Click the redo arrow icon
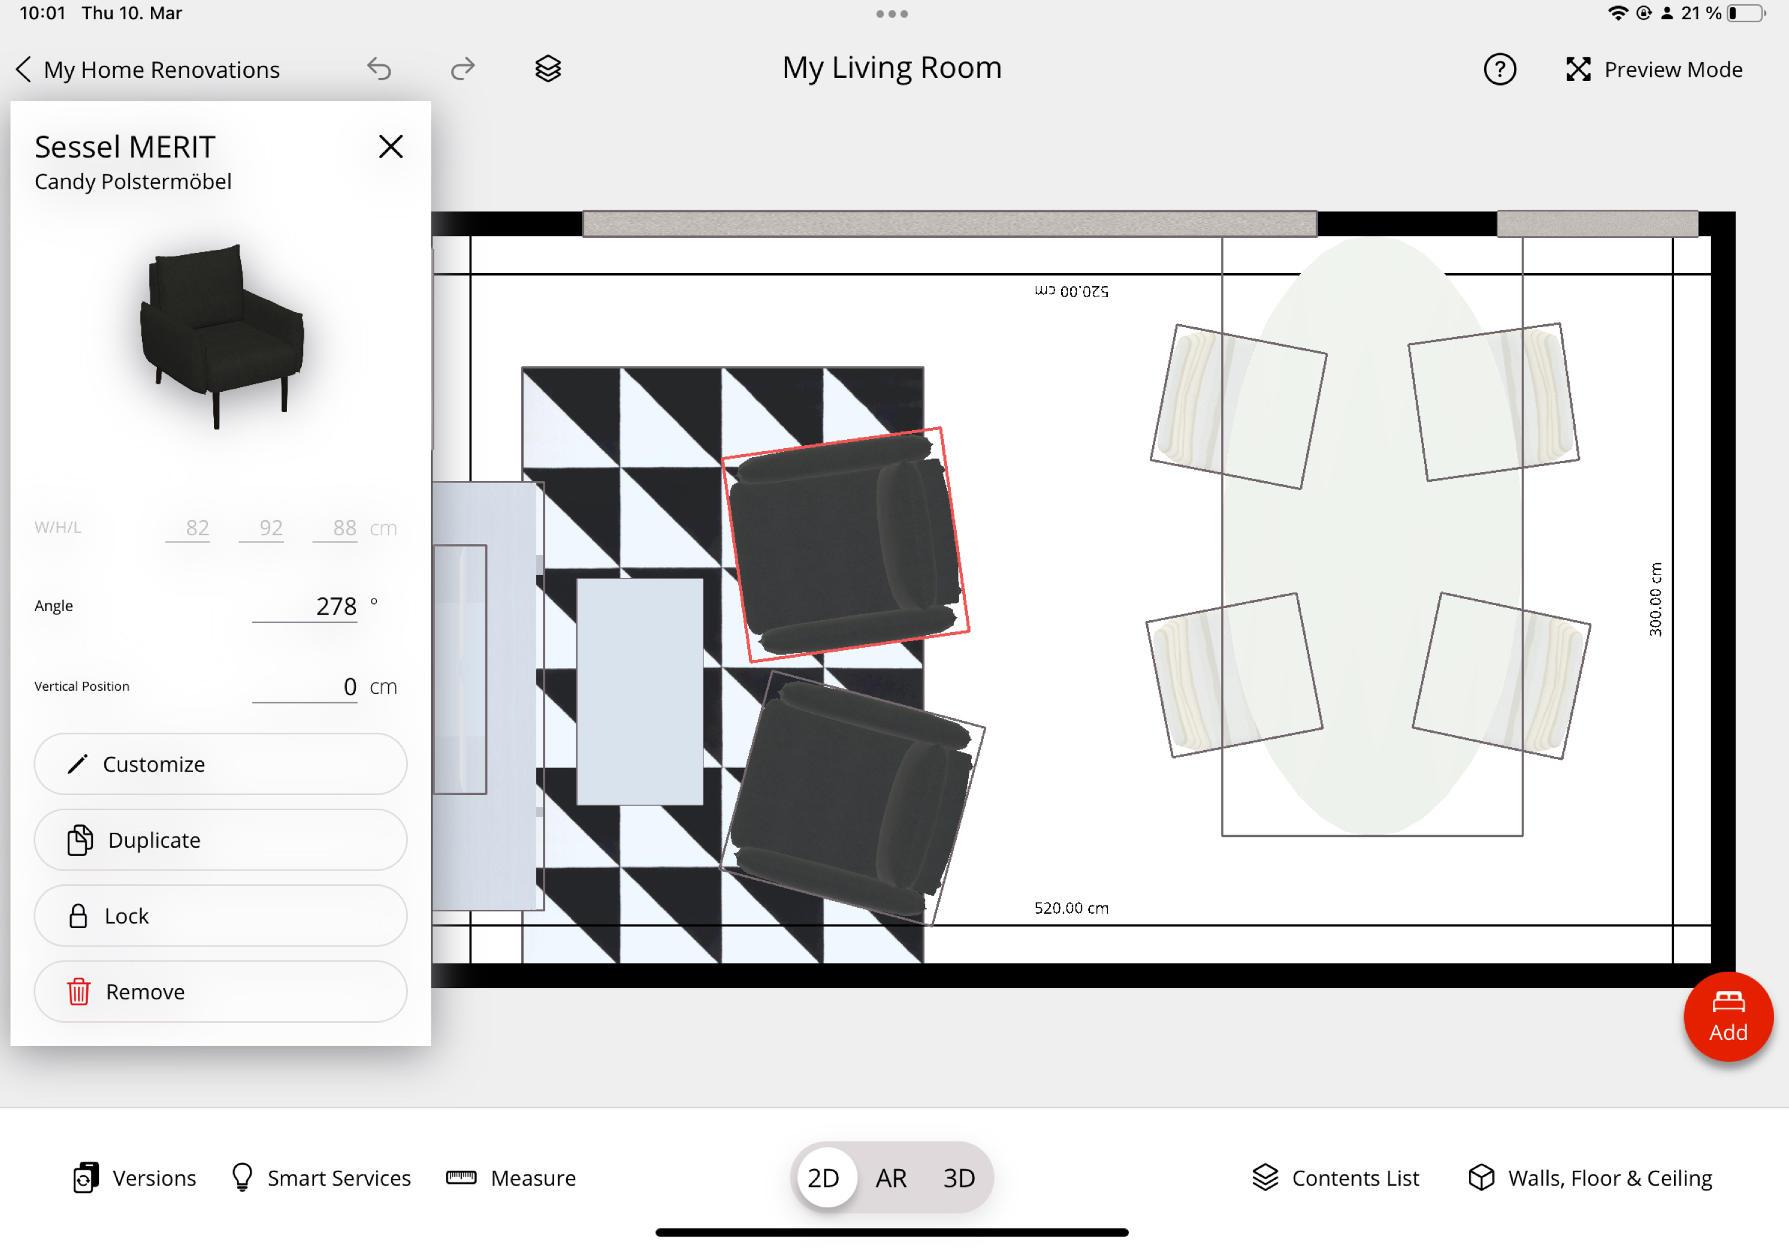This screenshot has width=1789, height=1248. coord(463,69)
